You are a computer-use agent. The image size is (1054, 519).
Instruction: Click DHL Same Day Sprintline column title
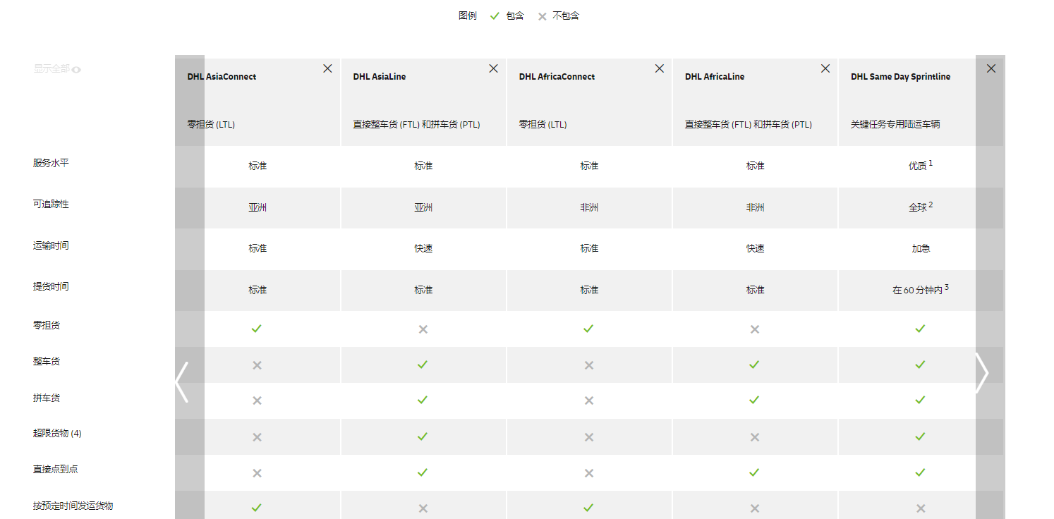pos(900,77)
